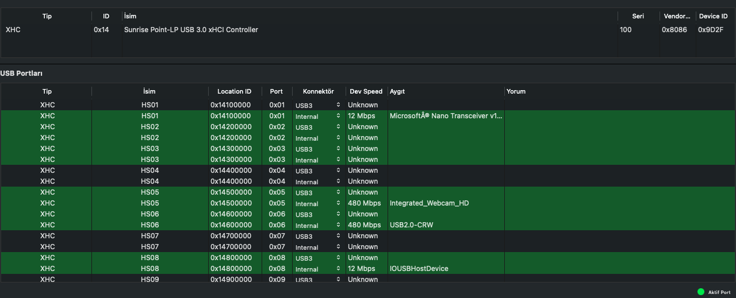The height and width of the screenshot is (298, 736).
Task: Click the Seri column header
Action: coord(638,16)
